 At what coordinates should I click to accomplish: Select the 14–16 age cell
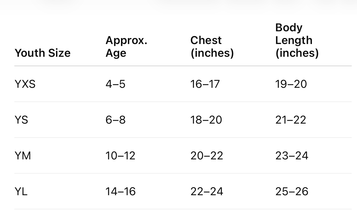[120, 191]
